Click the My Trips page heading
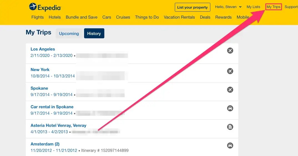Image resolution: width=298 pixels, height=156 pixels. coord(38,32)
